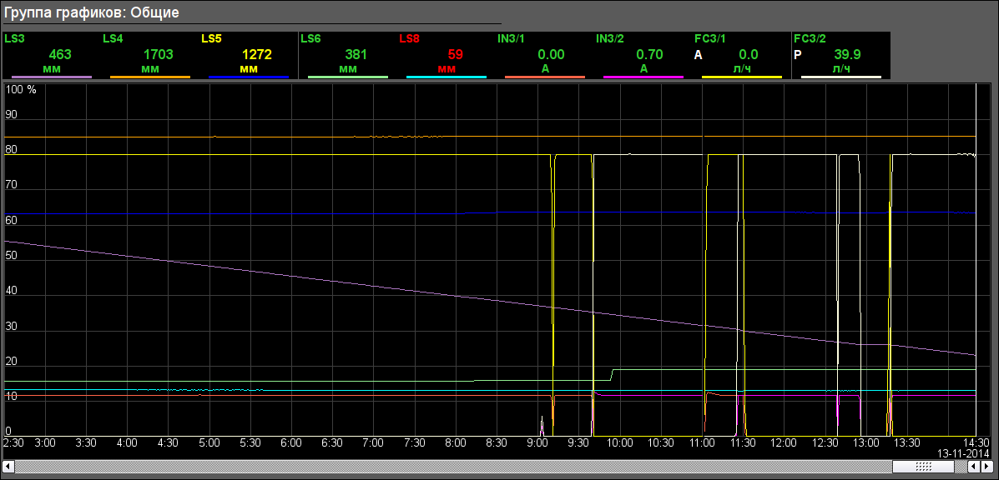Click the 50 label on Y axis
Image resolution: width=999 pixels, height=480 pixels.
point(12,256)
